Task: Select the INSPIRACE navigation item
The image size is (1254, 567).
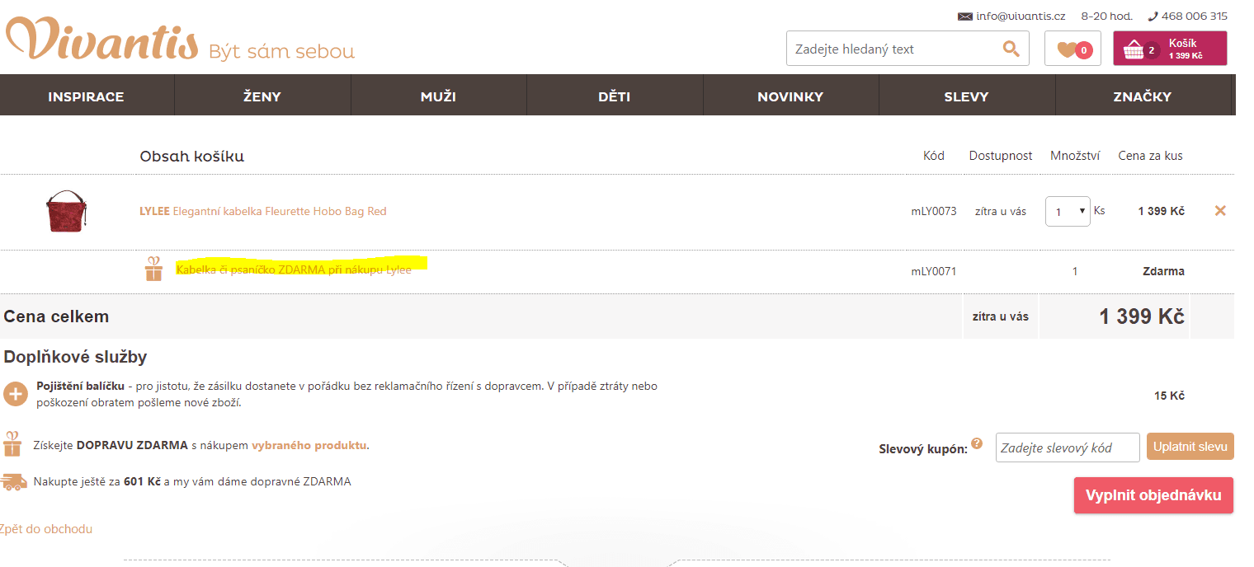Action: click(x=86, y=96)
